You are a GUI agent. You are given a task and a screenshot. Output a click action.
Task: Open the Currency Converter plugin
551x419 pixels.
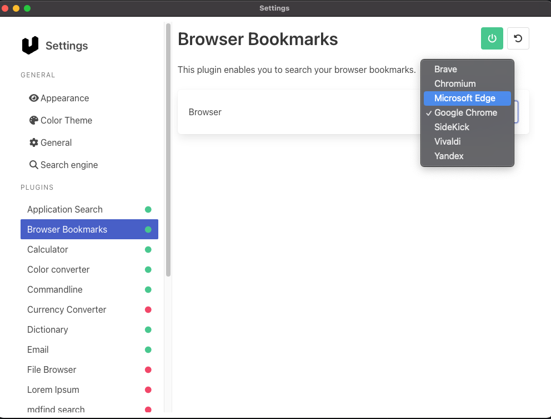89,309
